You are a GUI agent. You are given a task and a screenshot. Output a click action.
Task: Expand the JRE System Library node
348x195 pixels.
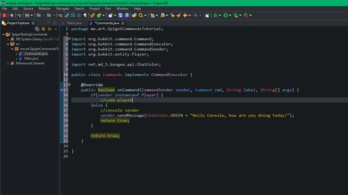[8, 40]
